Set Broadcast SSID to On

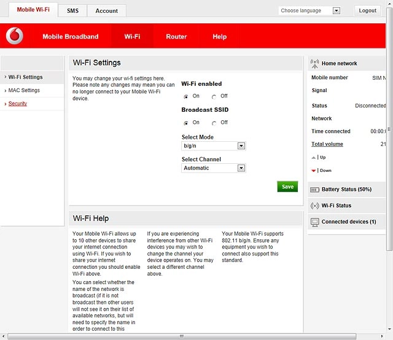tap(186, 123)
